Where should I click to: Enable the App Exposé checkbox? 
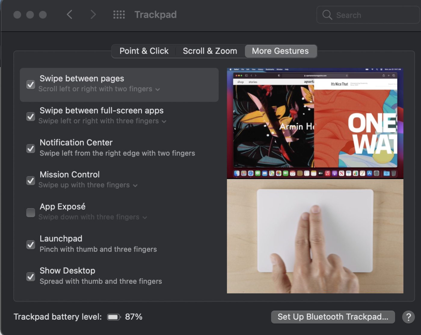tap(31, 213)
